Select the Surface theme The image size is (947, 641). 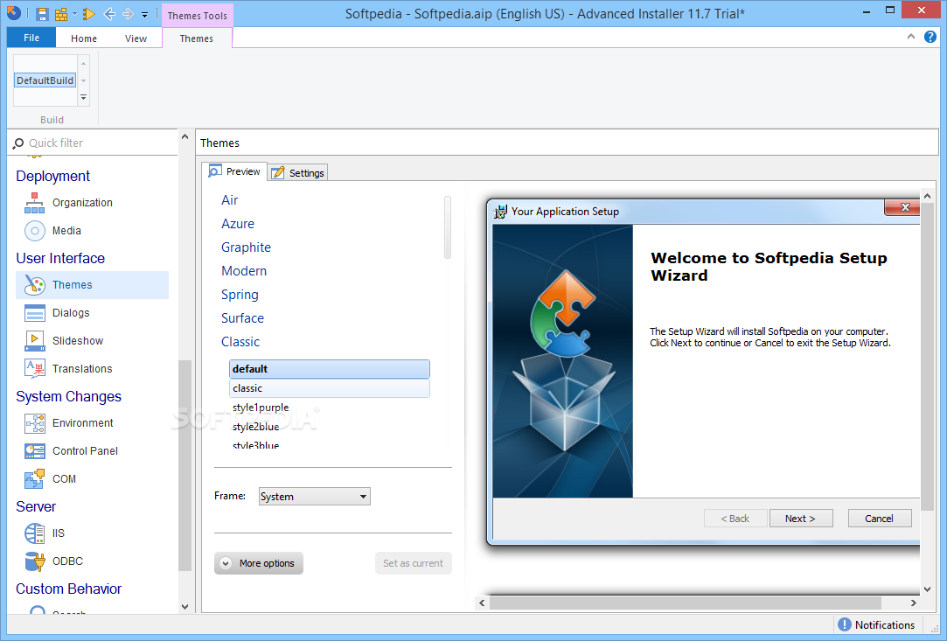242,317
